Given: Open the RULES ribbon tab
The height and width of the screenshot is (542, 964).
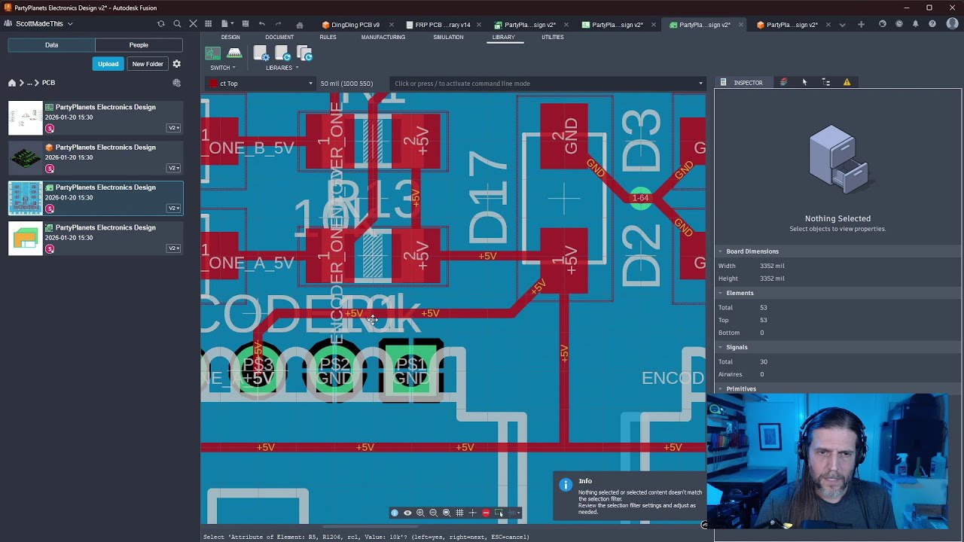Looking at the screenshot, I should coord(328,37).
